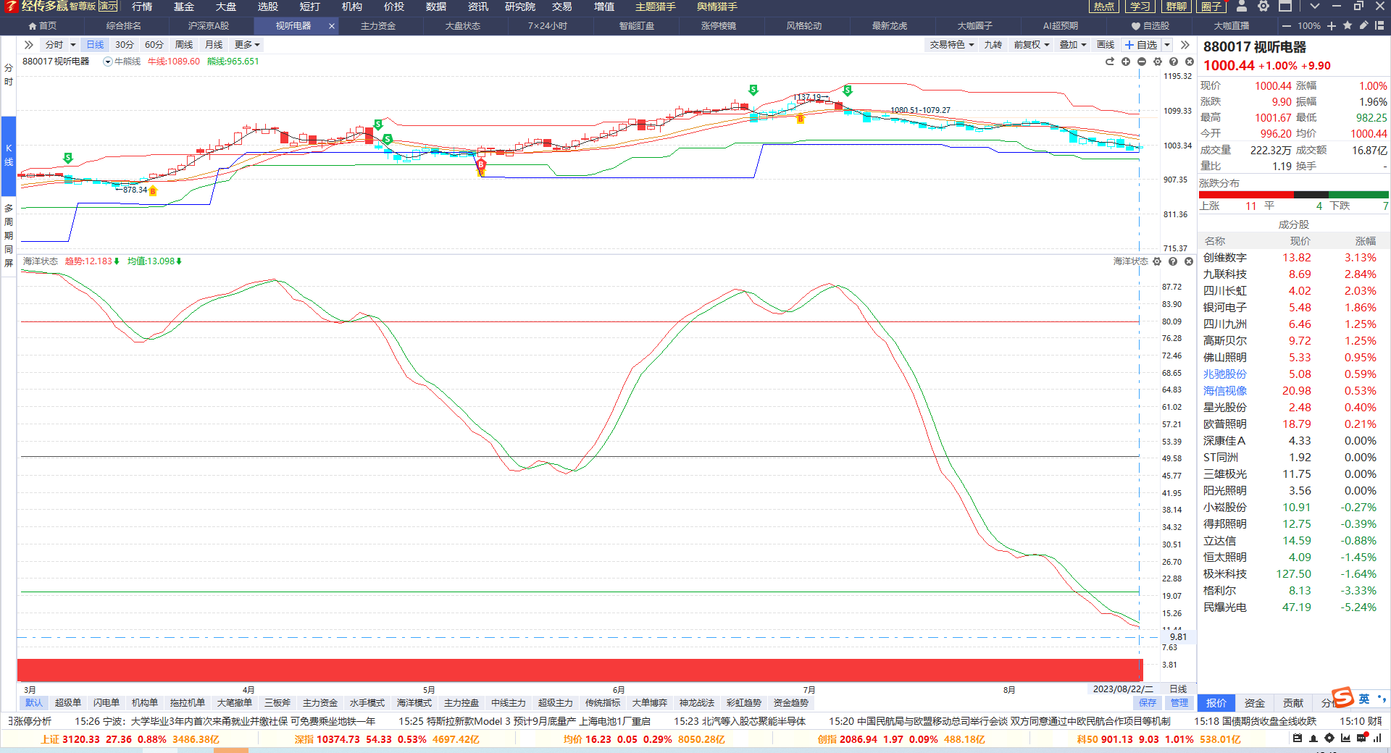Click the status bar calendar icon
The width and height of the screenshot is (1391, 753).
[1297, 739]
